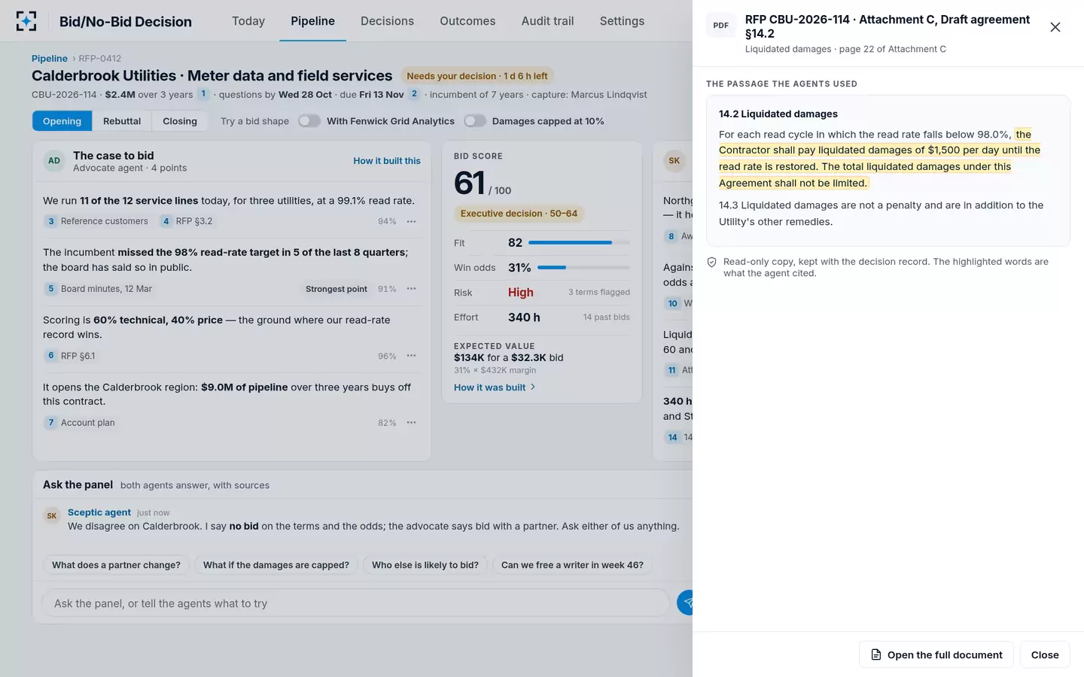This screenshot has height=677, width=1084.
Task: Click the shield icon beside read-only copy note
Action: coord(712,262)
